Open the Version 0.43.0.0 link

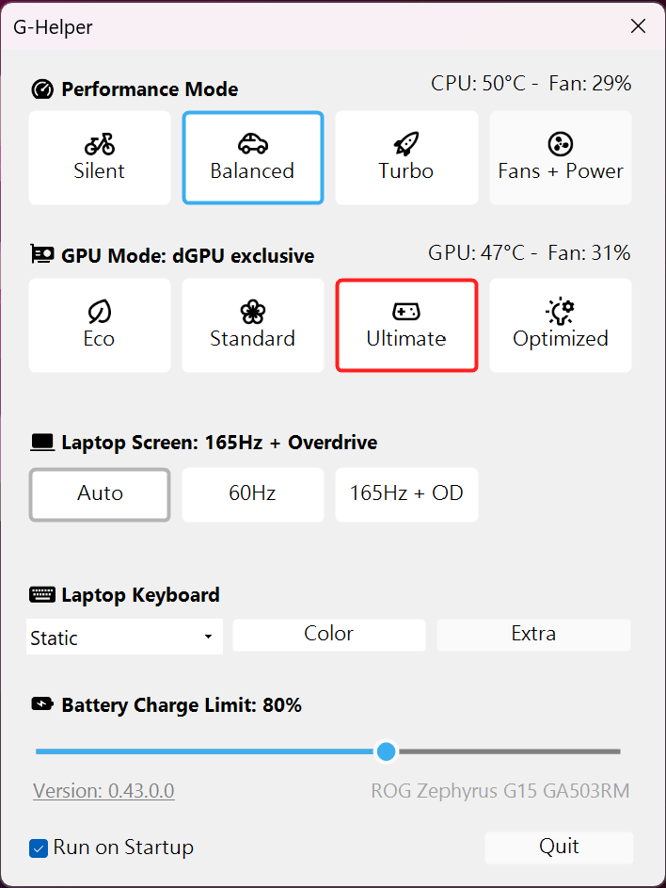[103, 791]
